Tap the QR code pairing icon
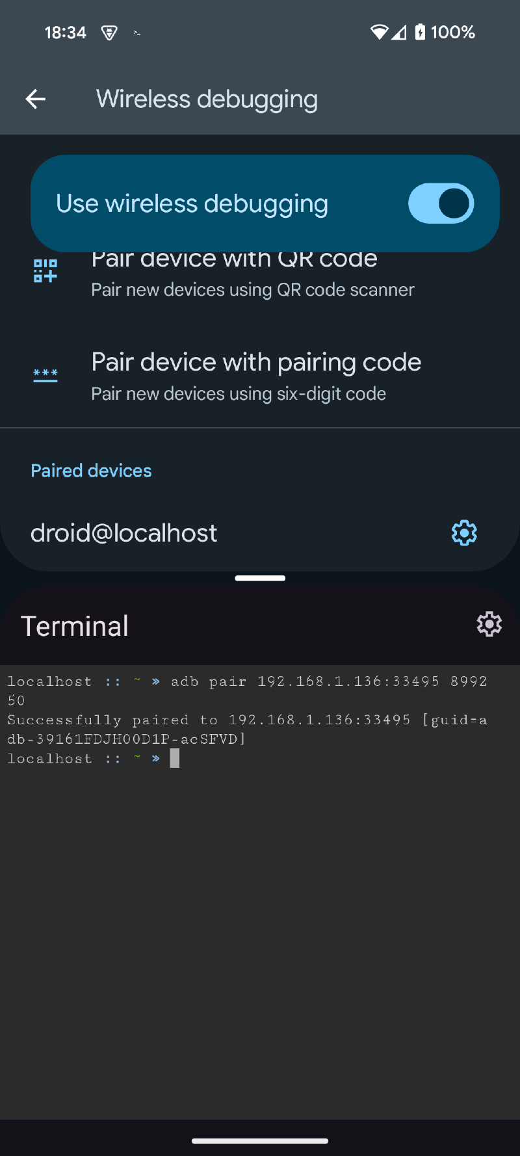520x1156 pixels. pyautogui.click(x=45, y=270)
